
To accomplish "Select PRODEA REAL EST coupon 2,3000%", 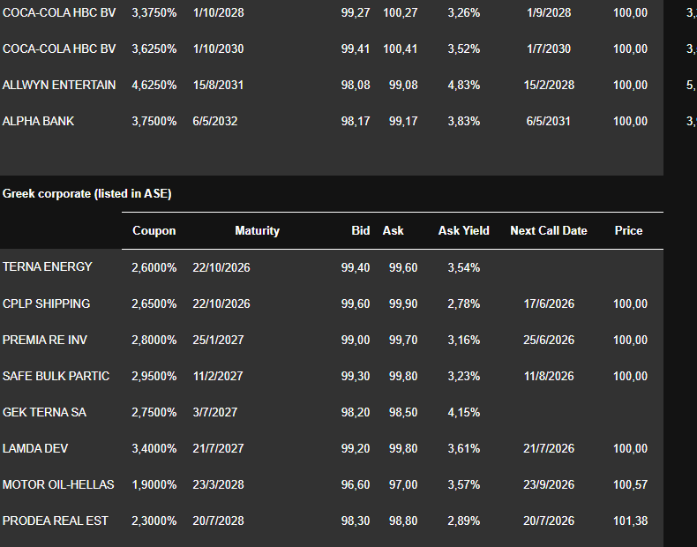I will pos(154,521).
